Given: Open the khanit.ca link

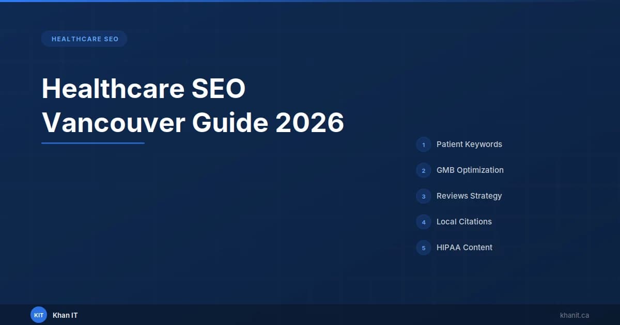Looking at the screenshot, I should (575, 315).
